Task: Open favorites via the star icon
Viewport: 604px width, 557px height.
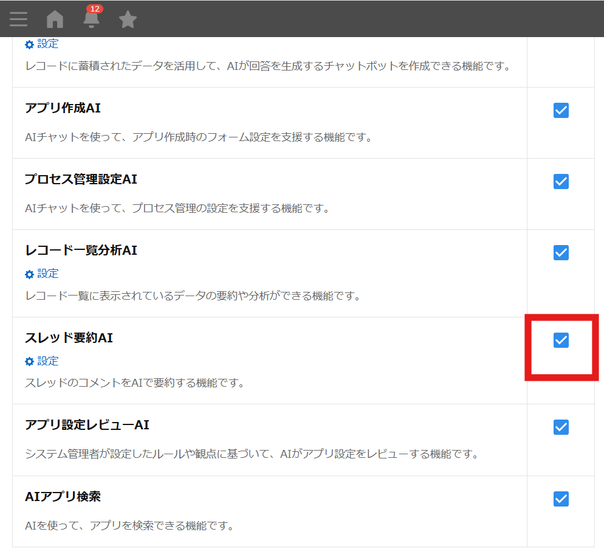Action: click(128, 19)
